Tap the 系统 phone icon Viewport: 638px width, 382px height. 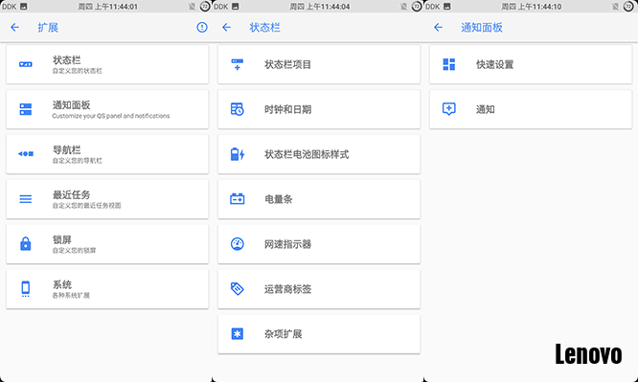click(x=25, y=289)
